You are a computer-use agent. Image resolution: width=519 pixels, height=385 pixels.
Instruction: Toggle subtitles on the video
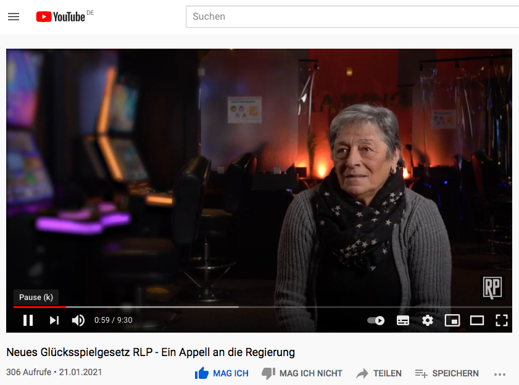click(403, 320)
